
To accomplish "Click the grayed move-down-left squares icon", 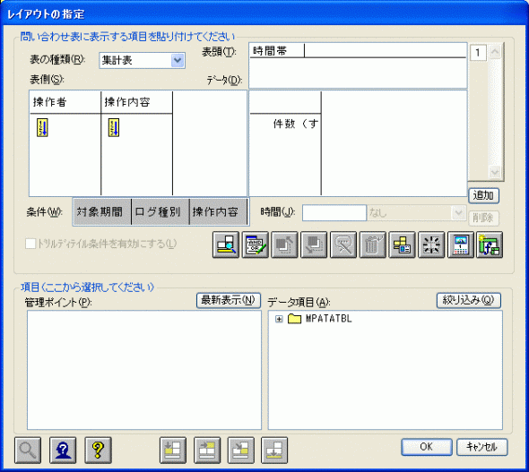I will (x=314, y=245).
